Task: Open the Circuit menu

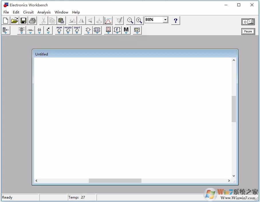Action: coord(28,12)
